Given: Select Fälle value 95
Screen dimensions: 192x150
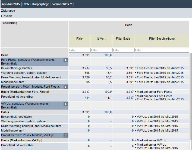Looking at the screenshot, I should click(88, 82).
